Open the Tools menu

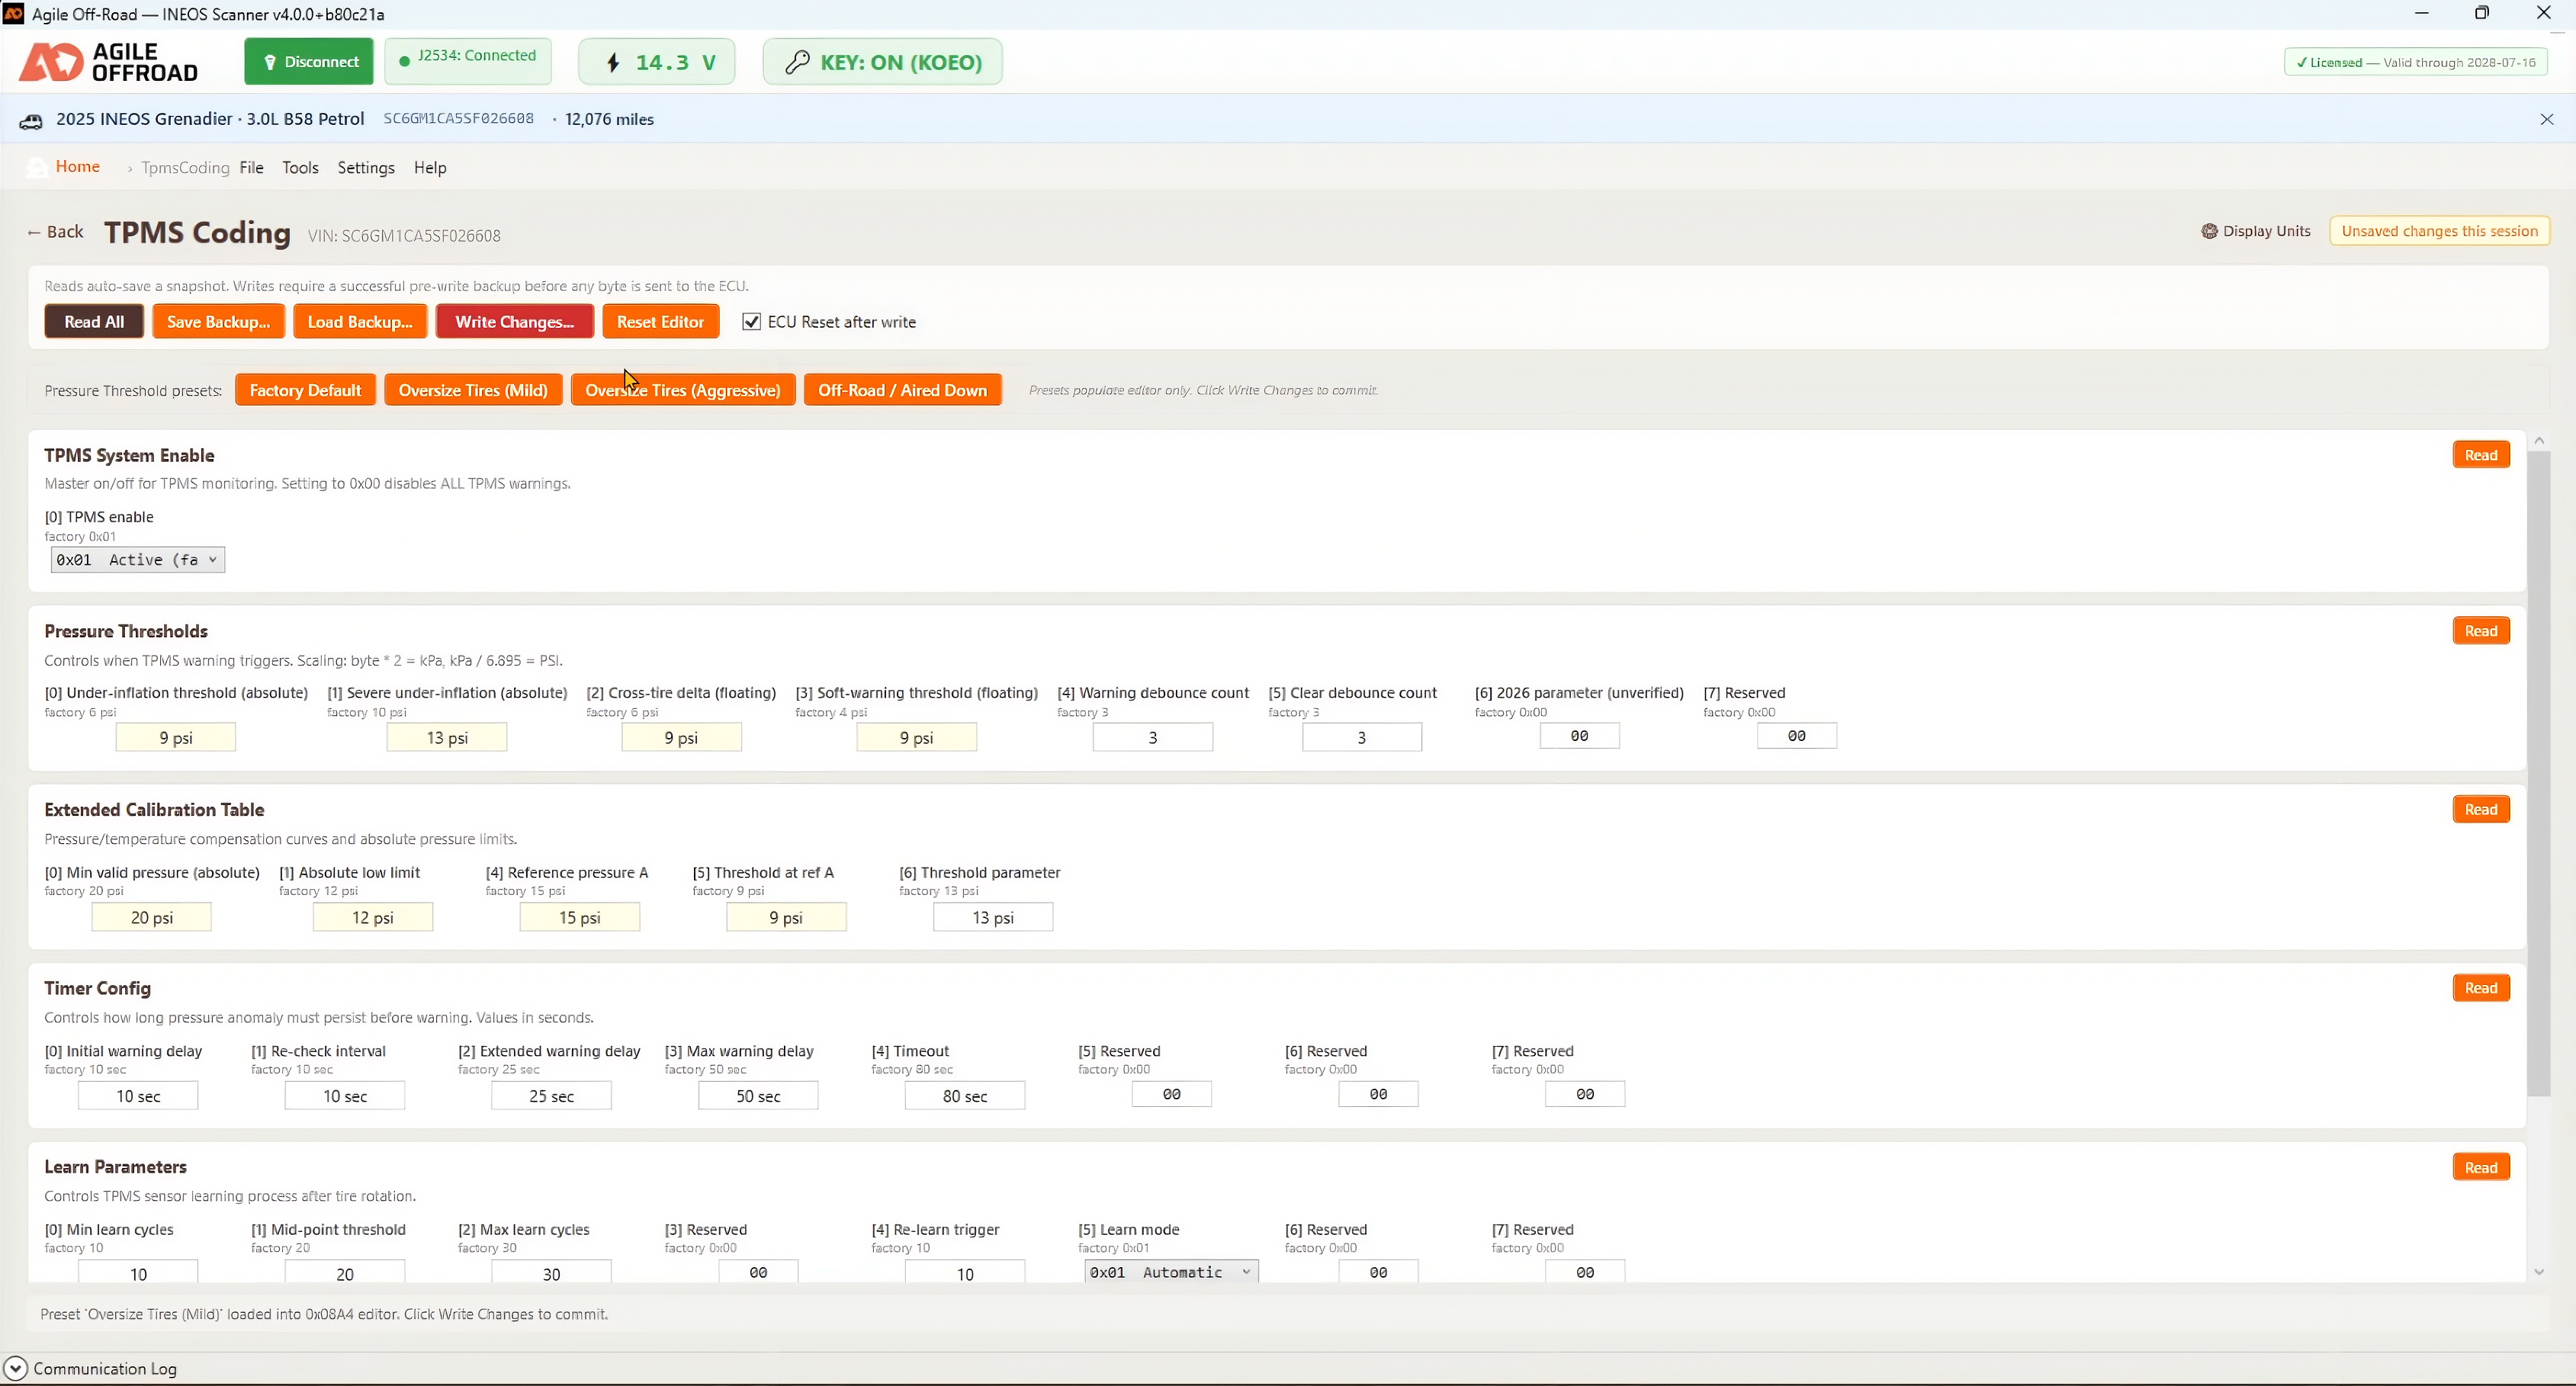pyautogui.click(x=300, y=167)
